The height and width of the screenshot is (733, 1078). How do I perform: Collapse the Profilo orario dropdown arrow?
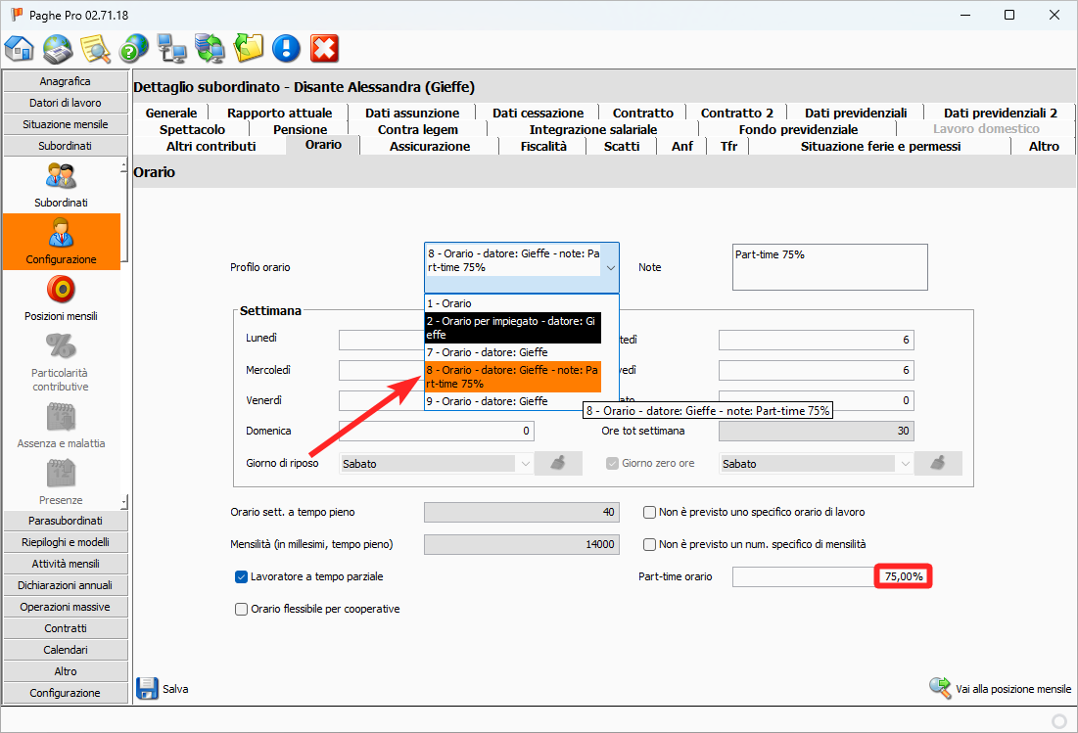[x=610, y=267]
